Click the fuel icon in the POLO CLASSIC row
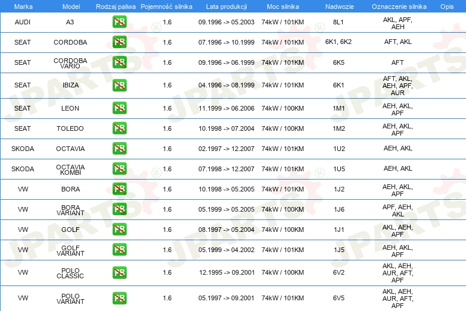This screenshot has height=311, width=466. point(119,272)
